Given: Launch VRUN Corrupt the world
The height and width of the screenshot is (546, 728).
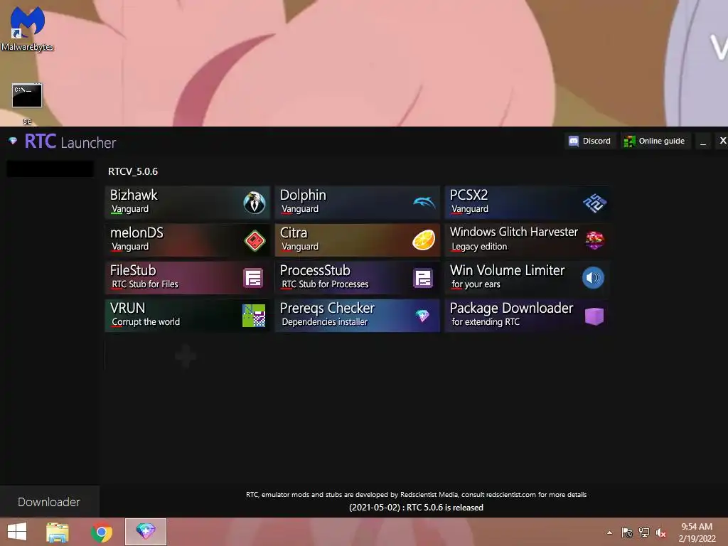Looking at the screenshot, I should [188, 315].
